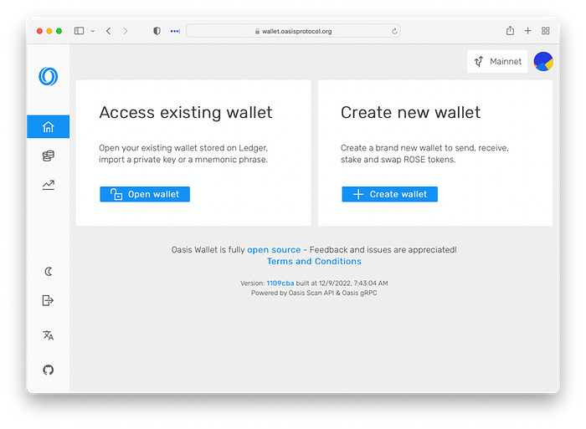The image size is (586, 429).
Task: Open the GitHub icon in the sidebar
Action: pyautogui.click(x=49, y=370)
